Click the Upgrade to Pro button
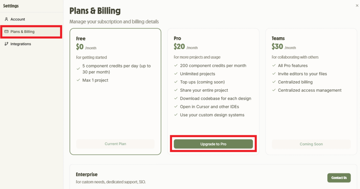360x189 pixels. tap(213, 144)
